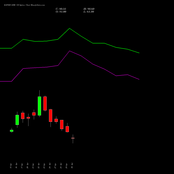Select the small green candle for 15 Apr

(11, 131)
